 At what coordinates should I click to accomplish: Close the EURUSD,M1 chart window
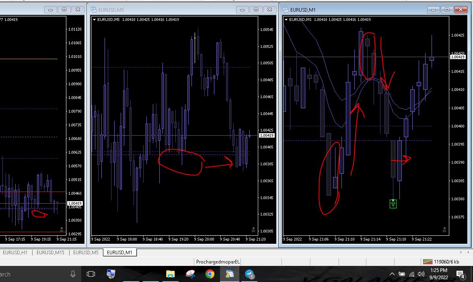[x=461, y=10]
